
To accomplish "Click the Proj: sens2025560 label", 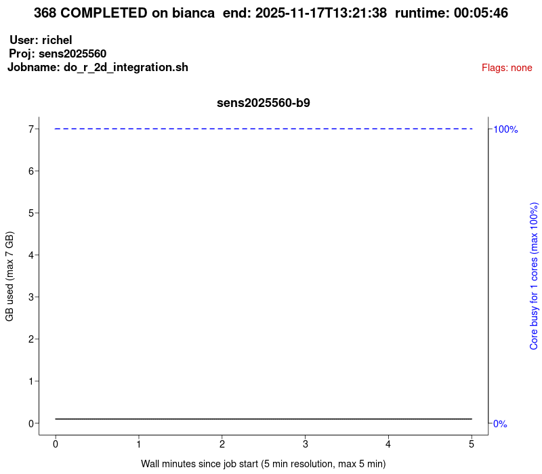I will (57, 53).
